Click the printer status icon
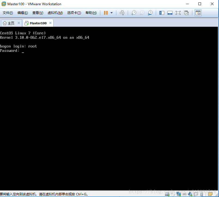Image resolution: width=219 pixels, height=197 pixels. tap(184, 194)
